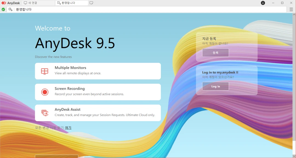The height and width of the screenshot is (158, 296).
Task: Click the address bar screen-share icon
Action: pyautogui.click(x=10, y=9)
